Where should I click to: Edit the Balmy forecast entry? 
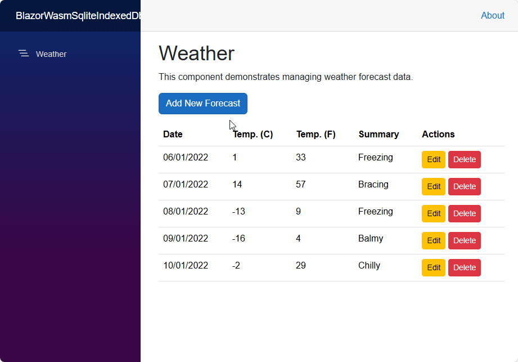pos(433,240)
